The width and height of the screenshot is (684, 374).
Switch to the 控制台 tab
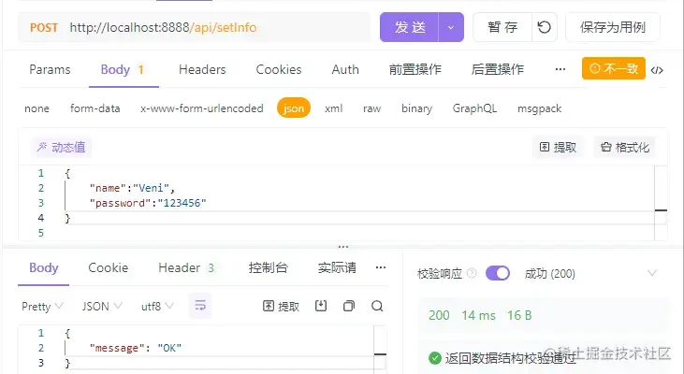pos(268,267)
